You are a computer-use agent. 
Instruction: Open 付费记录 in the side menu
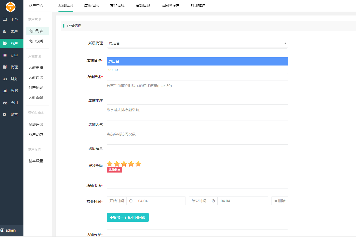(x=36, y=87)
